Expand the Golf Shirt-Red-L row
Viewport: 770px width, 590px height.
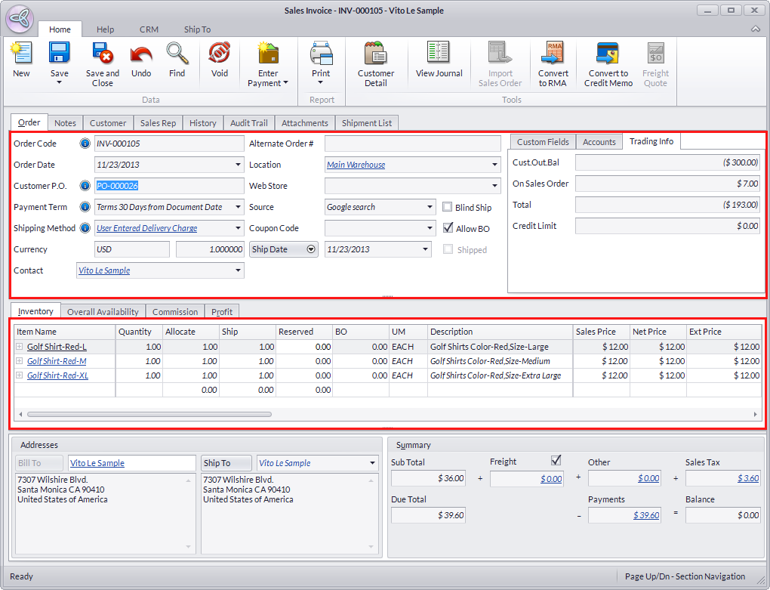coord(19,347)
